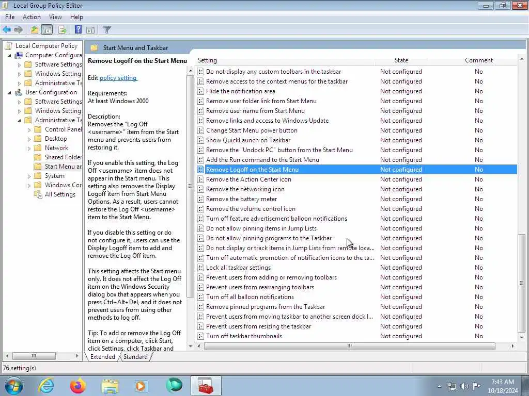The image size is (529, 396).
Task: Open the Help toolbar icon
Action: click(x=79, y=29)
